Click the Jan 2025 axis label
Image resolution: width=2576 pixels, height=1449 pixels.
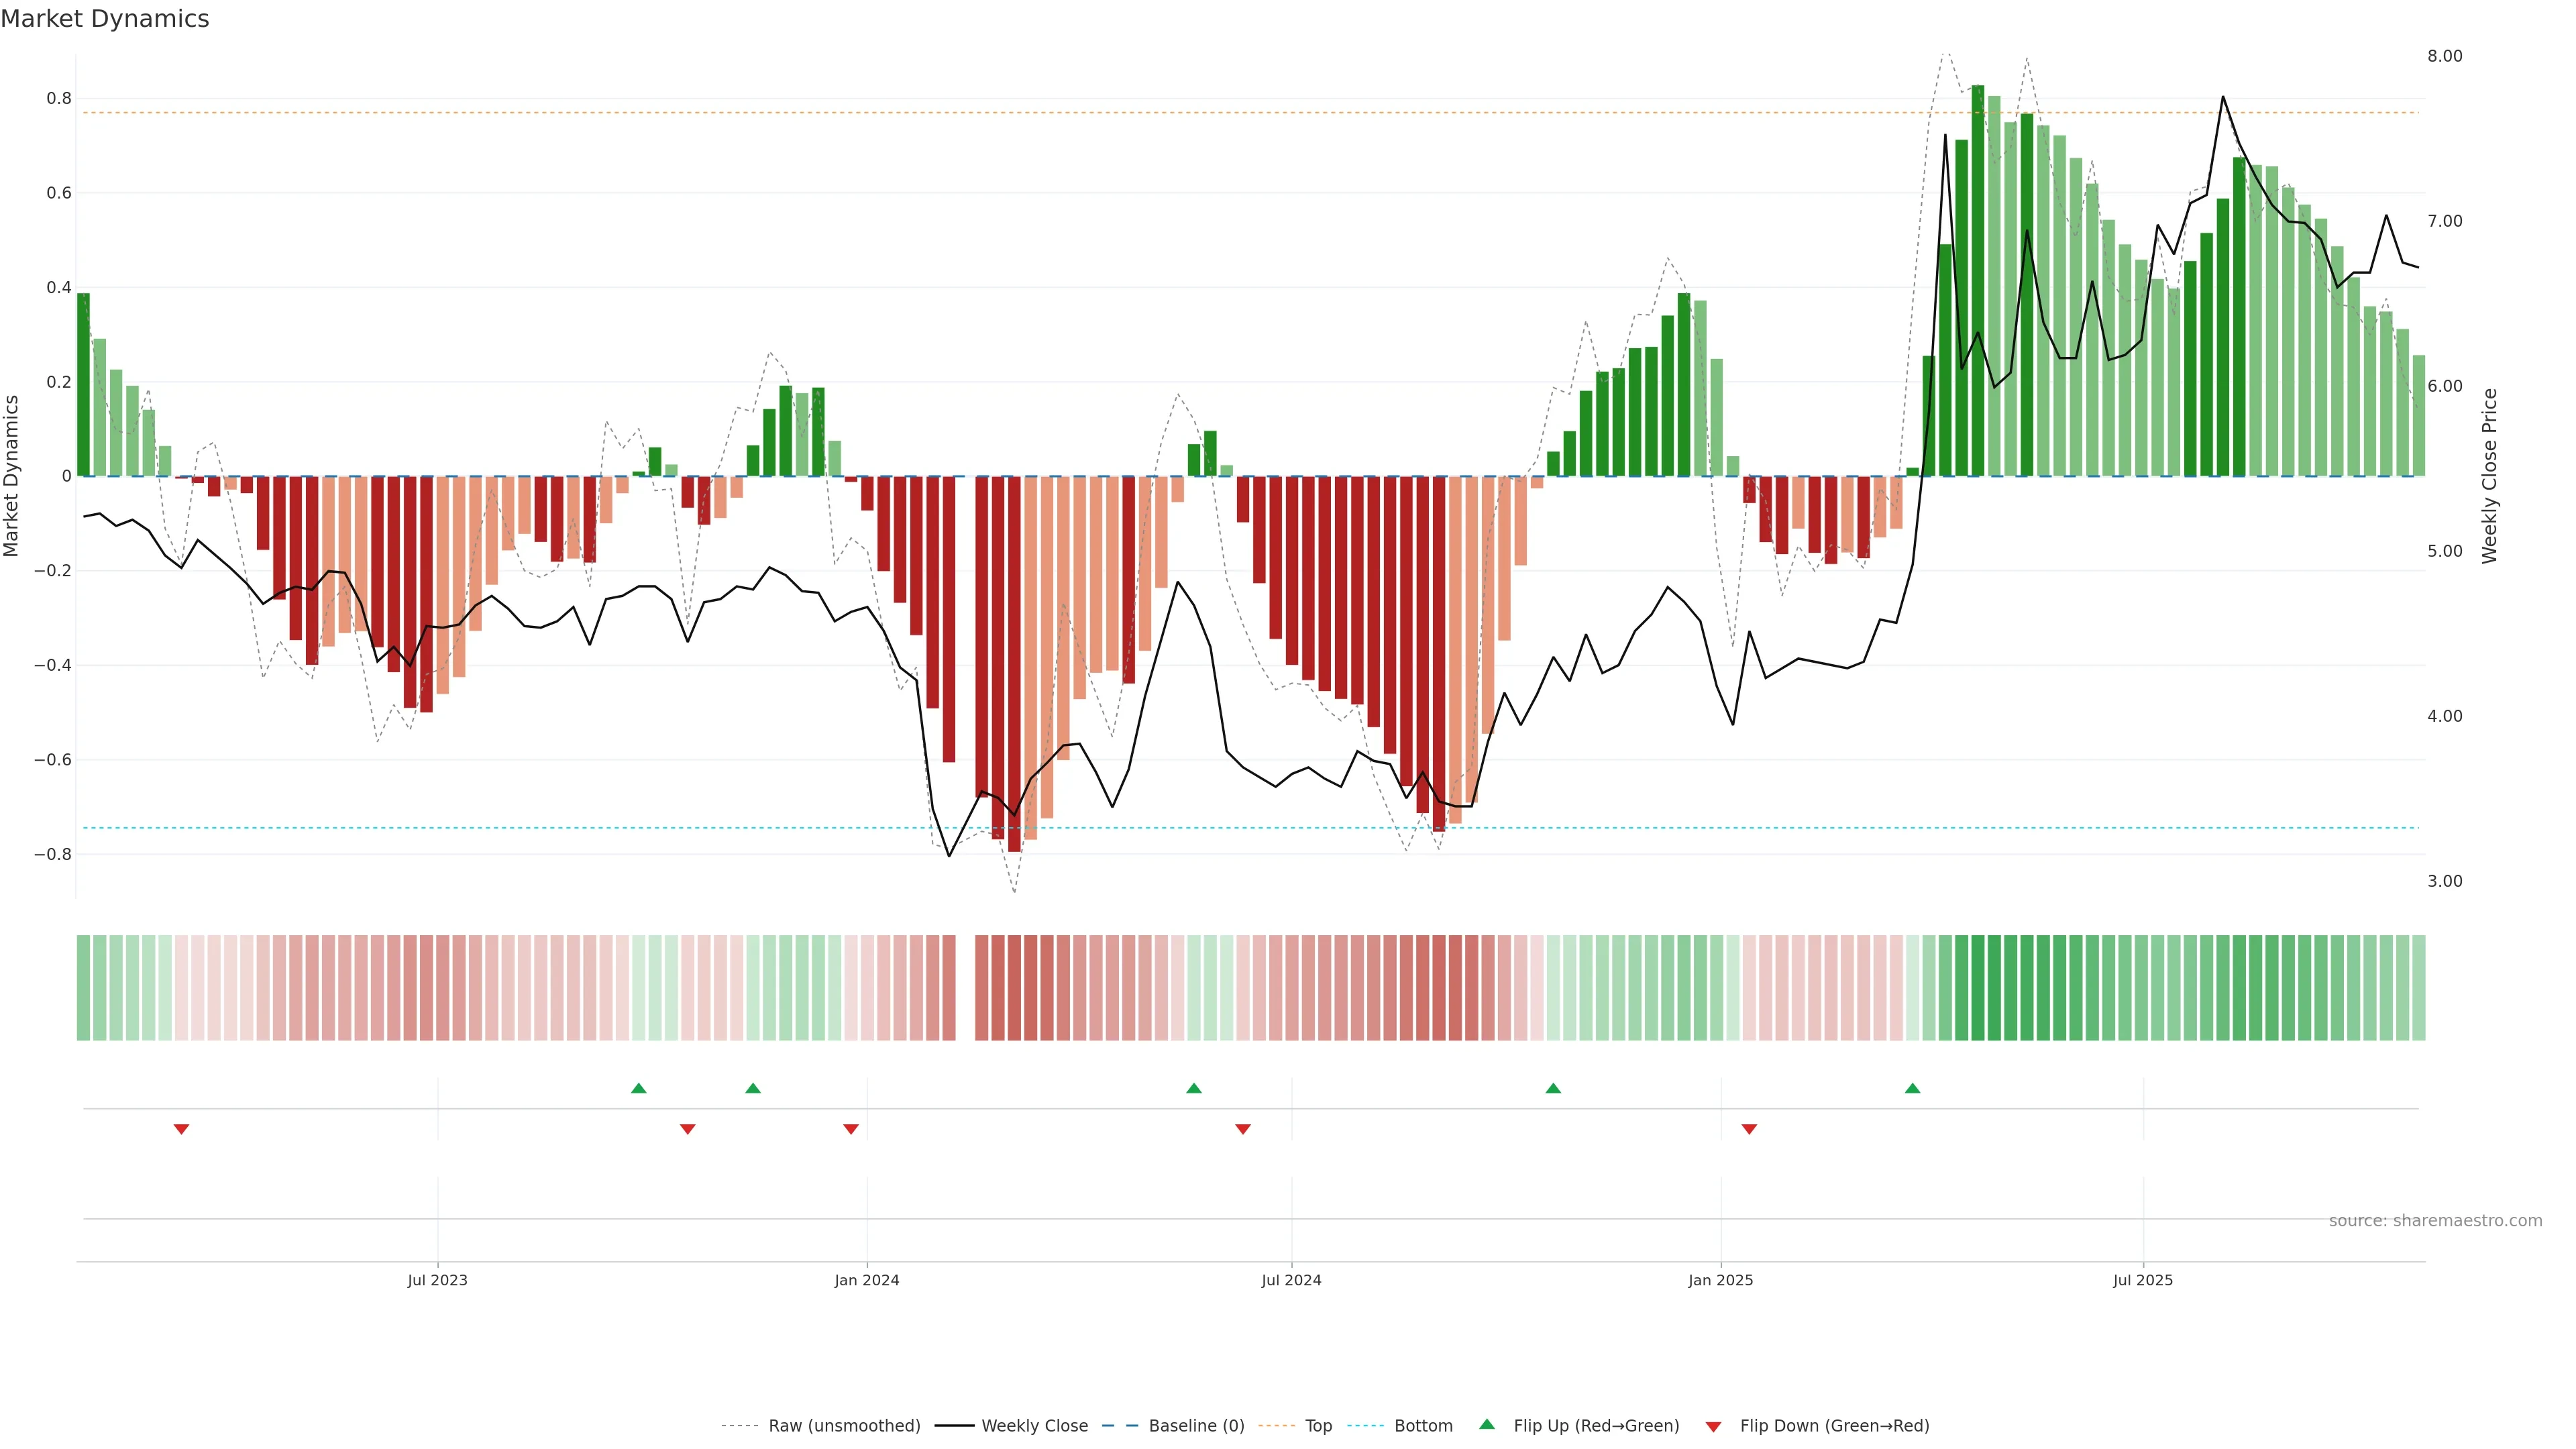tap(1720, 1280)
